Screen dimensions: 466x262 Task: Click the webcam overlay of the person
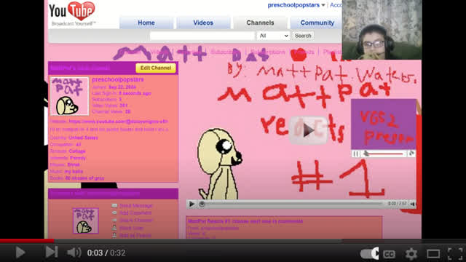pyautogui.click(x=382, y=30)
